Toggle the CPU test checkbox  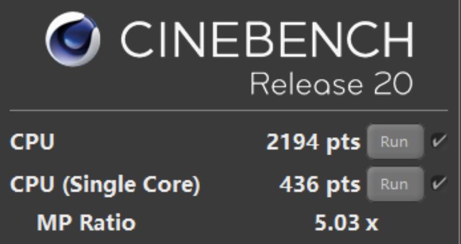[439, 141]
